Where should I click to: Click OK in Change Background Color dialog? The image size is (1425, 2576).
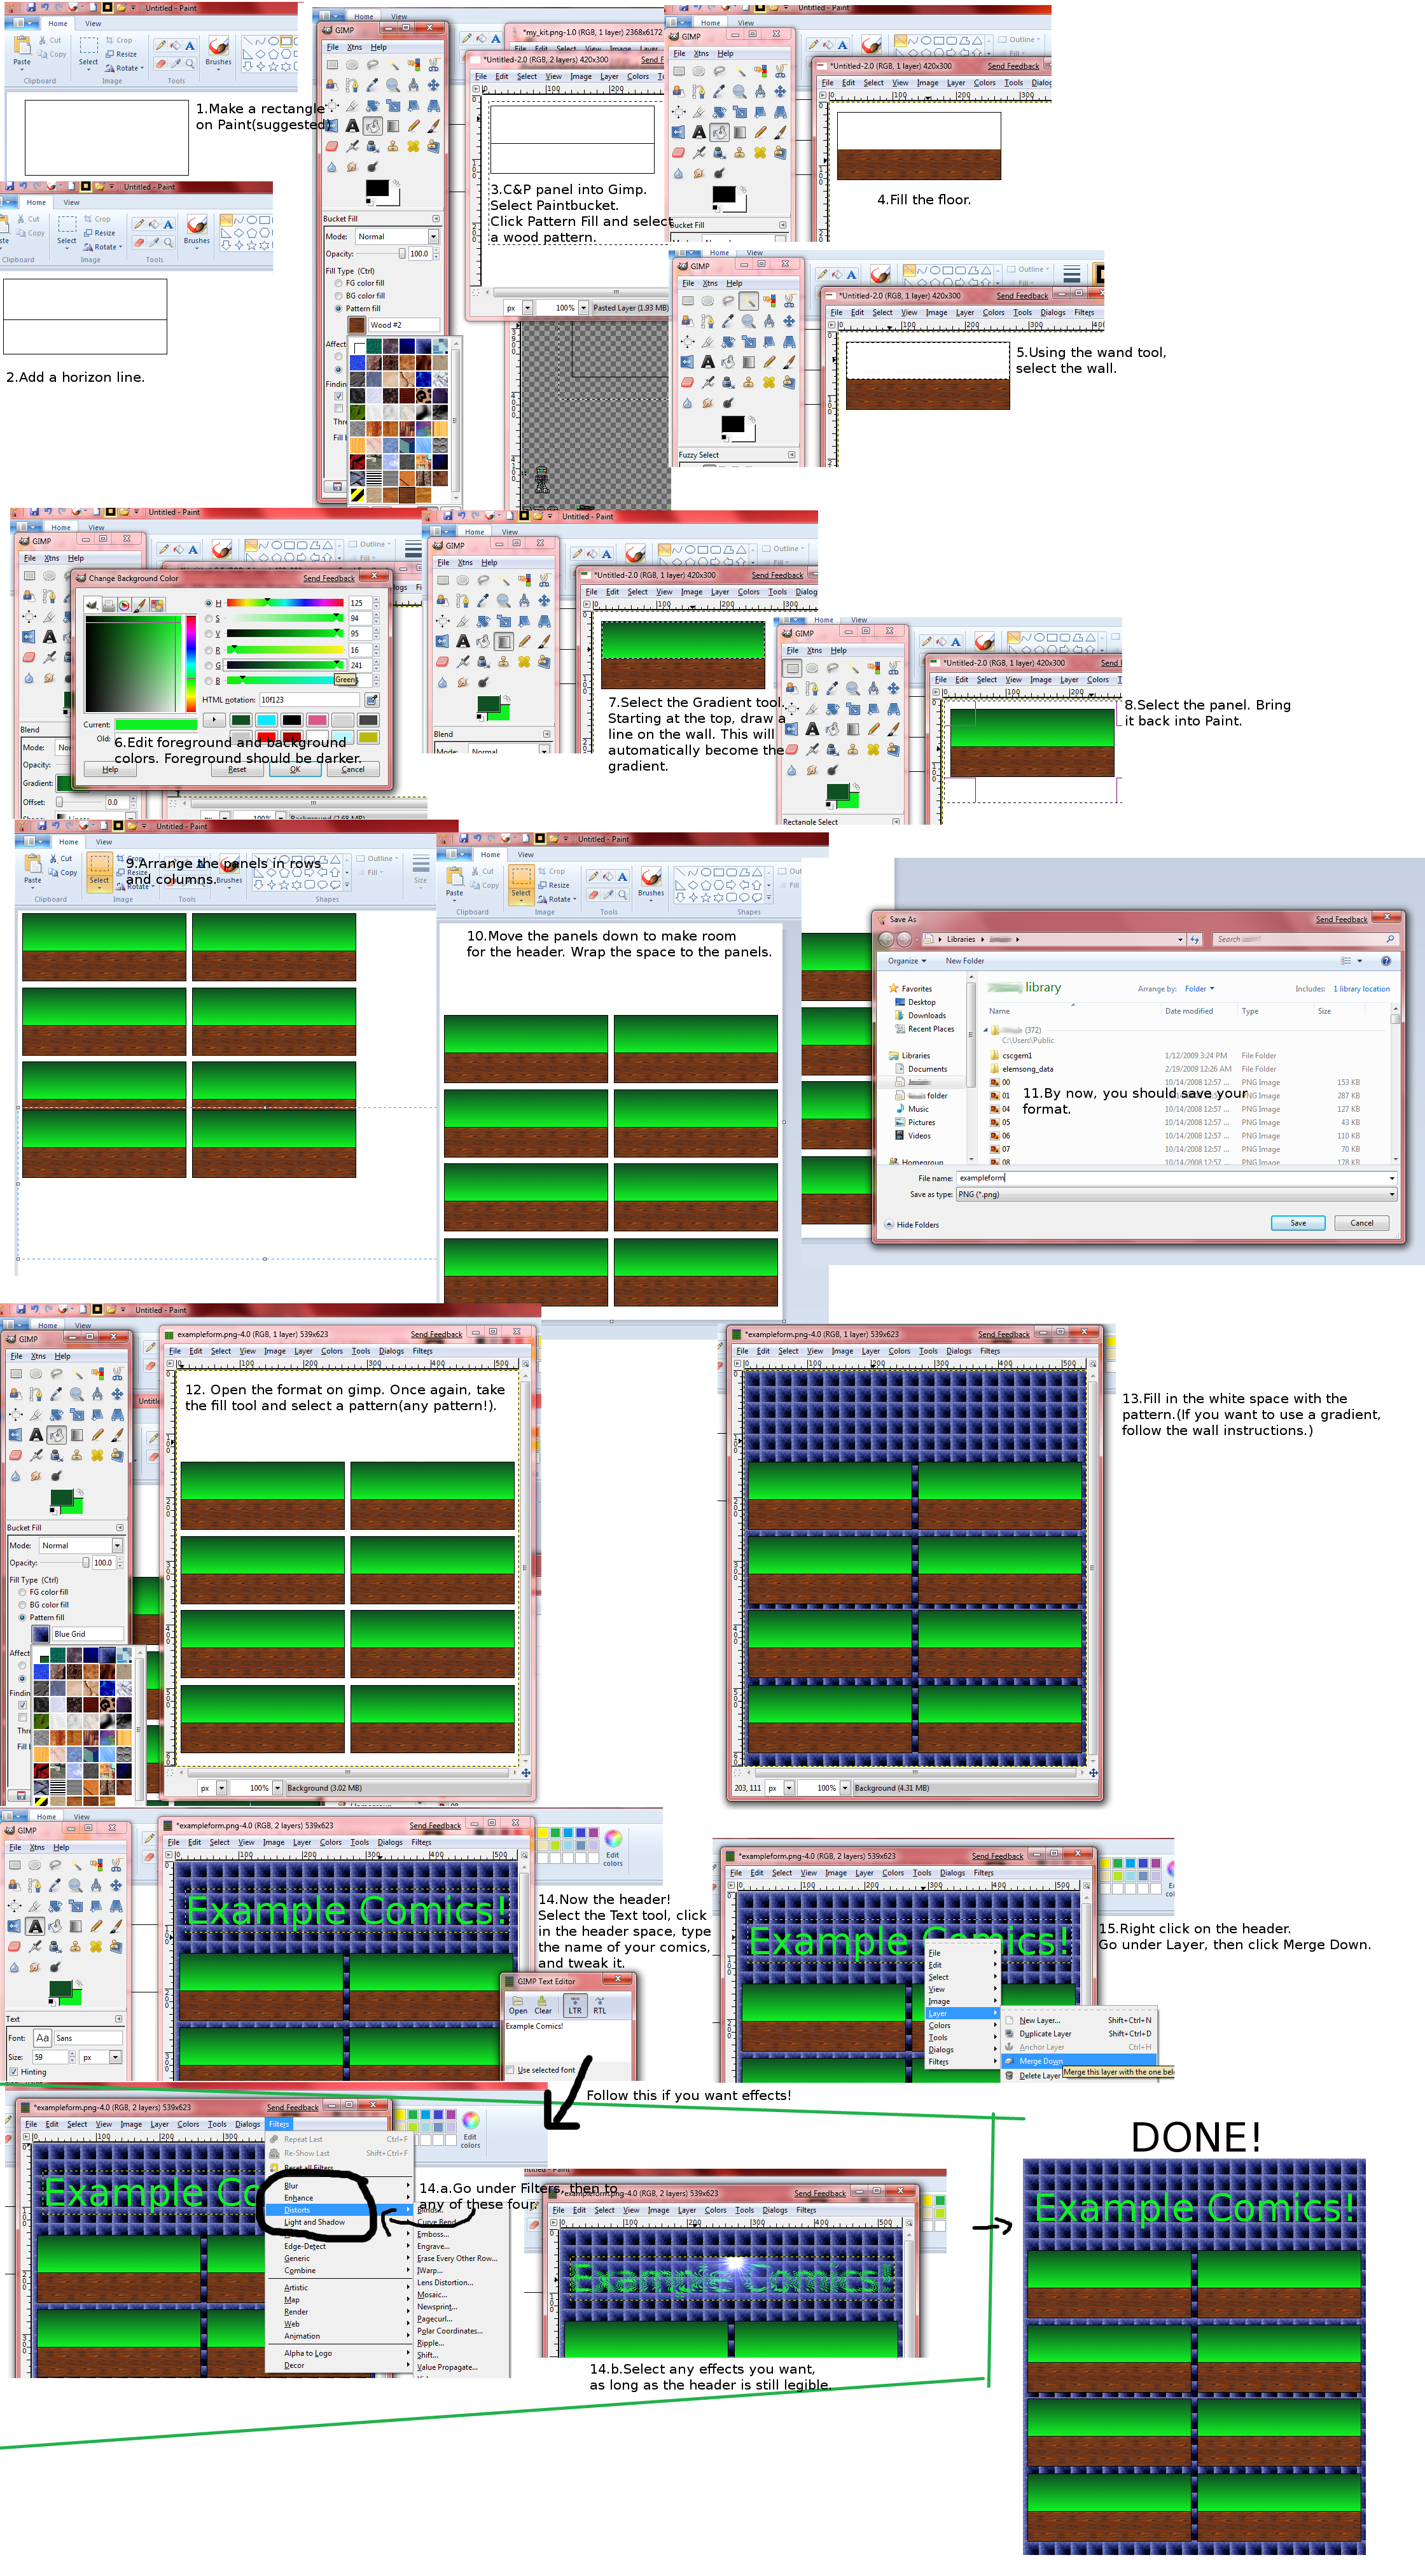coord(295,769)
